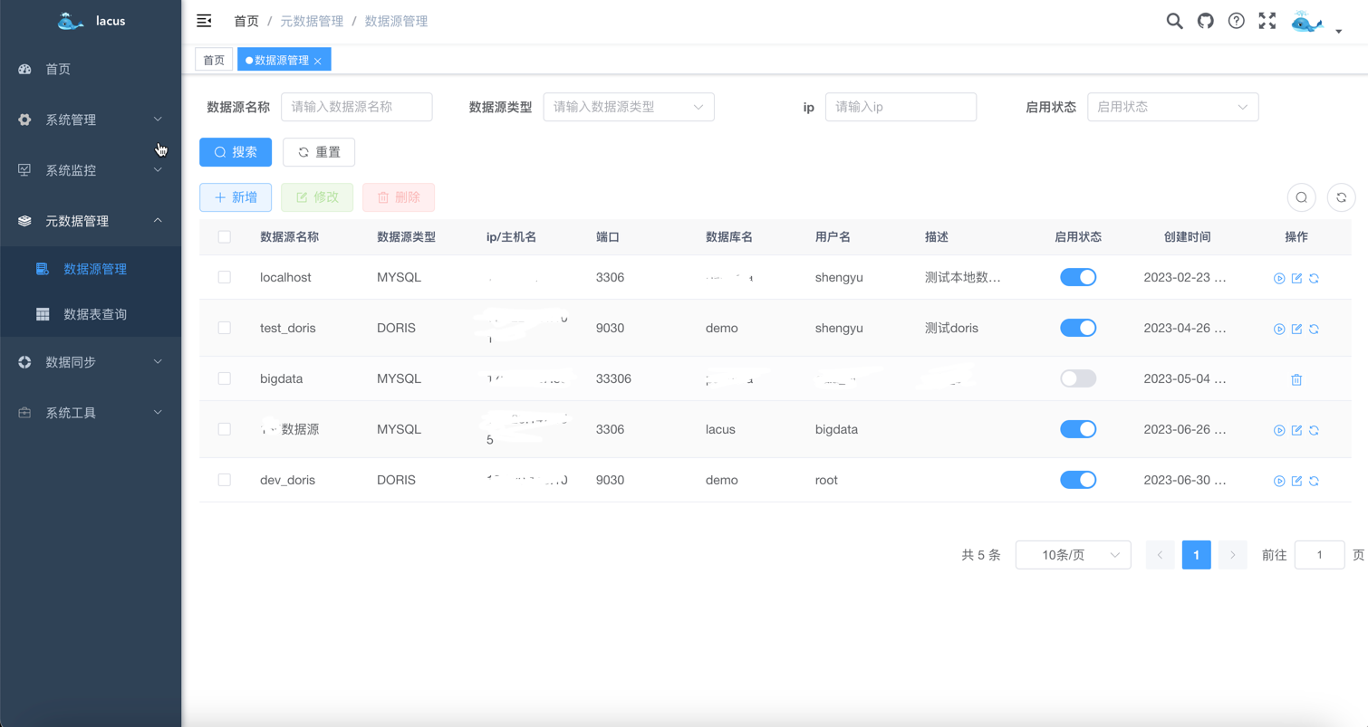The height and width of the screenshot is (727, 1368).
Task: Click the 新增 add button
Action: click(236, 197)
